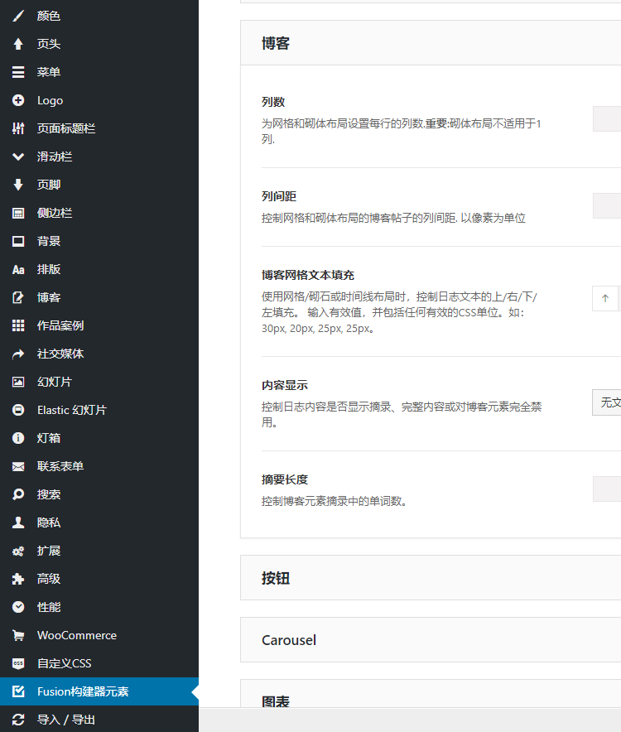The image size is (621, 732).
Task: Click the share-arrow icon beside 社交媒体
Action: tap(18, 354)
